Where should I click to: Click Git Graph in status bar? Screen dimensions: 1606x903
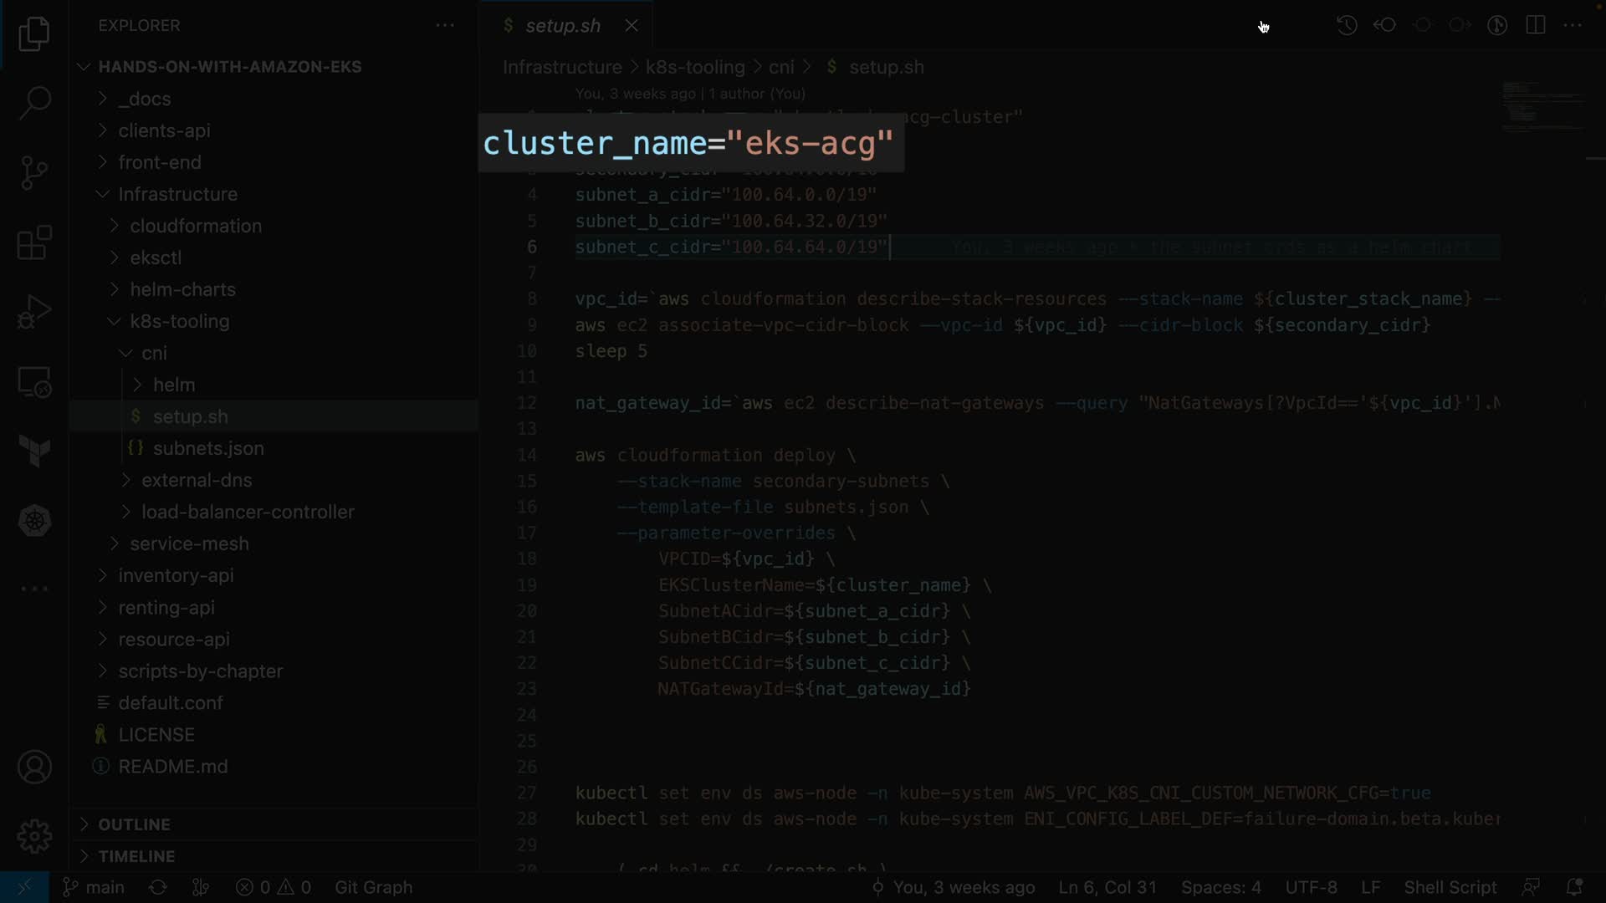point(373,887)
